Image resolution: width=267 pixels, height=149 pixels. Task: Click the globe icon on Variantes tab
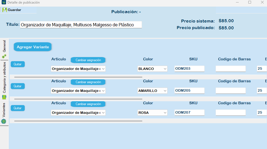(x=4, y=121)
